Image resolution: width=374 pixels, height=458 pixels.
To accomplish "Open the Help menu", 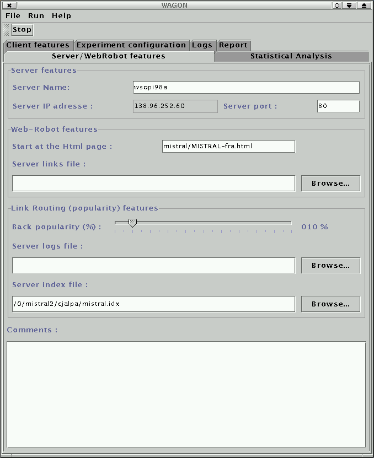I will pos(61,16).
